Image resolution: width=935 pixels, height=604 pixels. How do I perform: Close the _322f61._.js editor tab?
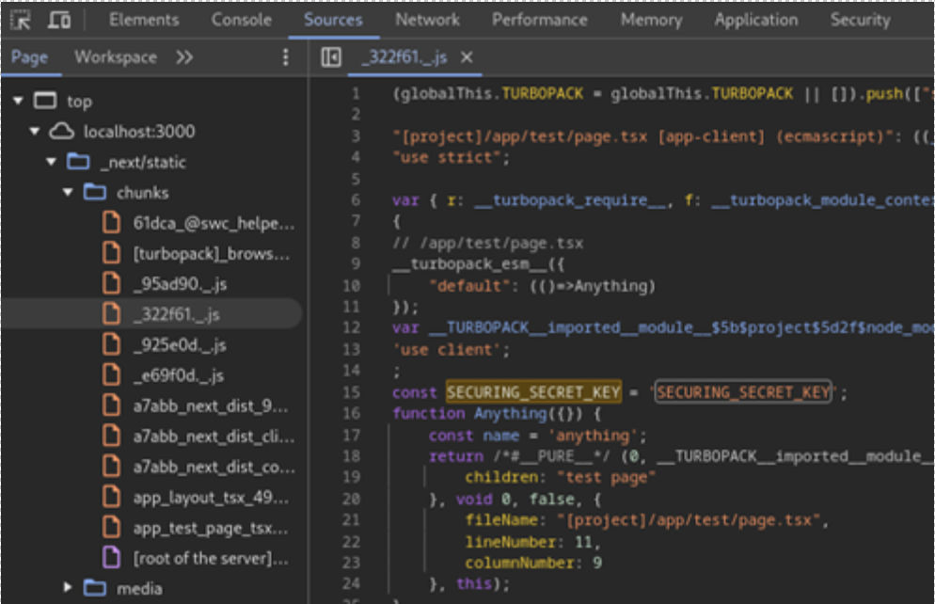(467, 58)
